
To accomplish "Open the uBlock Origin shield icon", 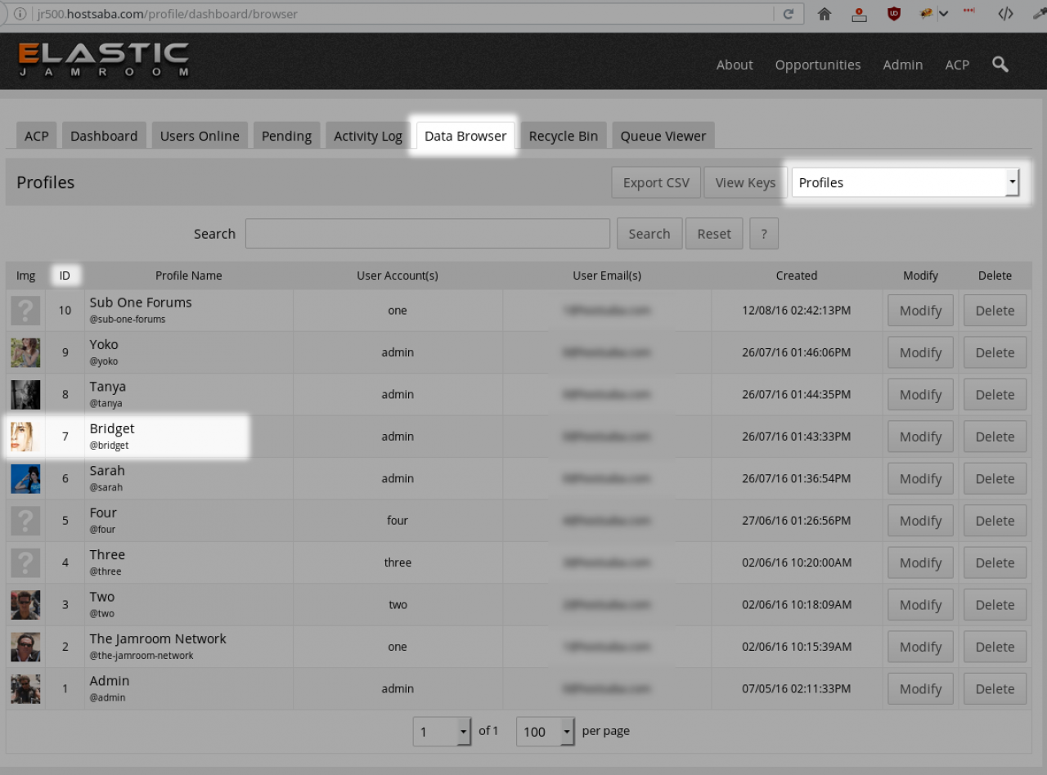I will [894, 14].
